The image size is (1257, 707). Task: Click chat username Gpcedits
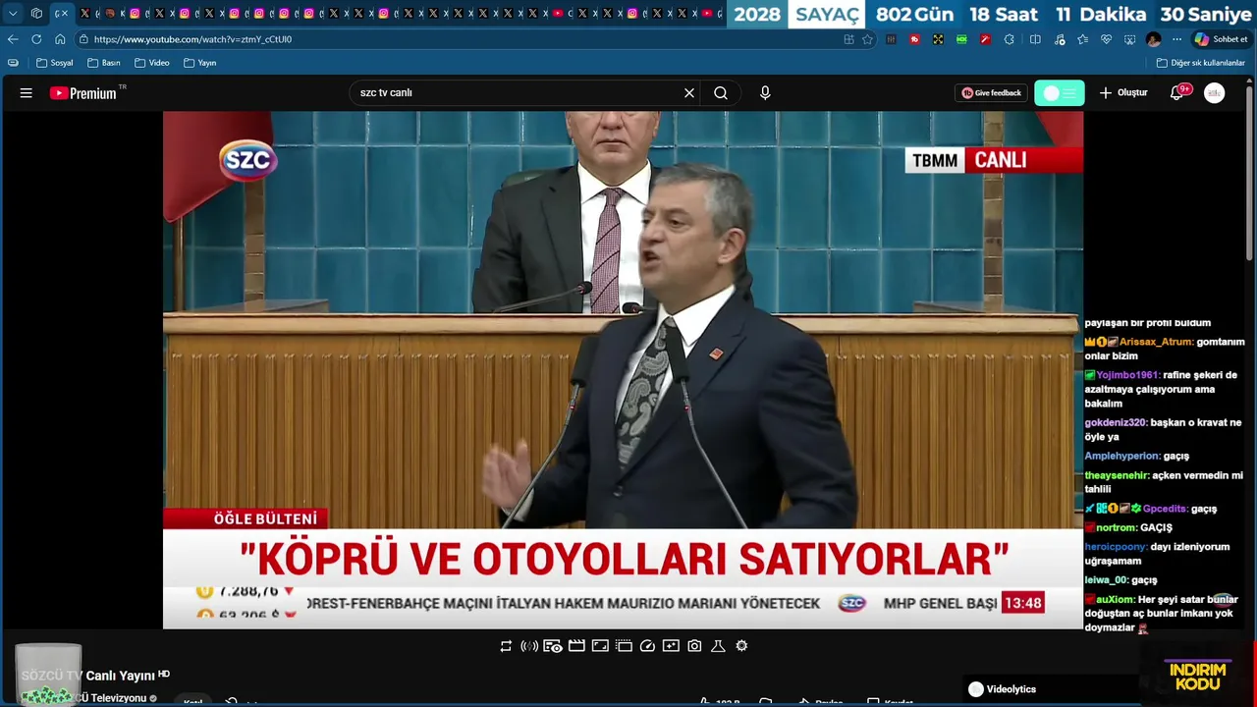[1166, 509]
